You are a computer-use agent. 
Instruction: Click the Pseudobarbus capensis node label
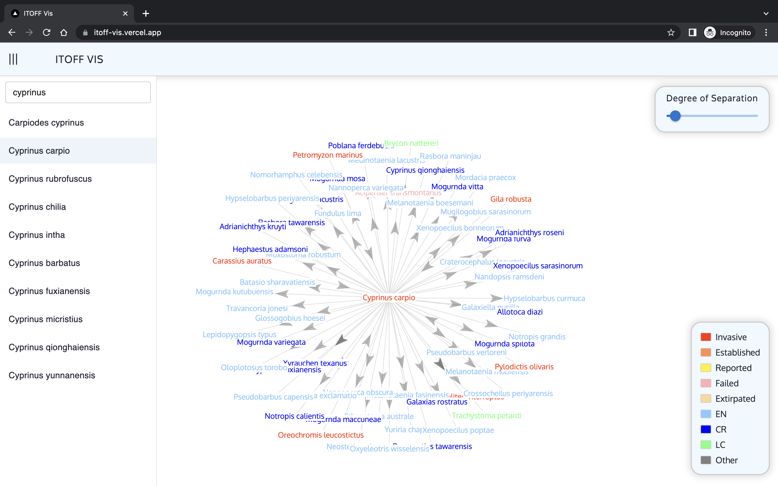pyautogui.click(x=273, y=397)
